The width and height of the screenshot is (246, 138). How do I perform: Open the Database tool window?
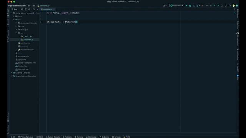[x=238, y=13]
